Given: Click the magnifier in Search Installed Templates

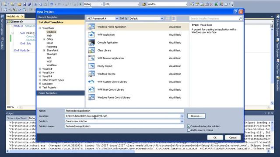Looking at the screenshot, I should (x=240, y=18).
